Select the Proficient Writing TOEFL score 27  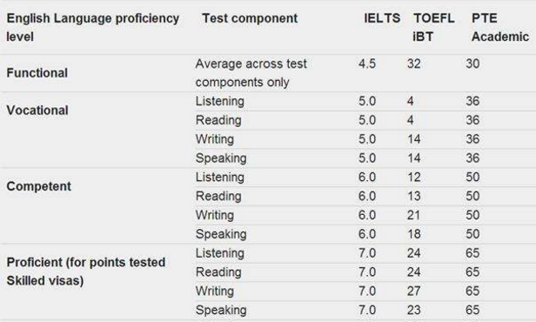pyautogui.click(x=413, y=291)
